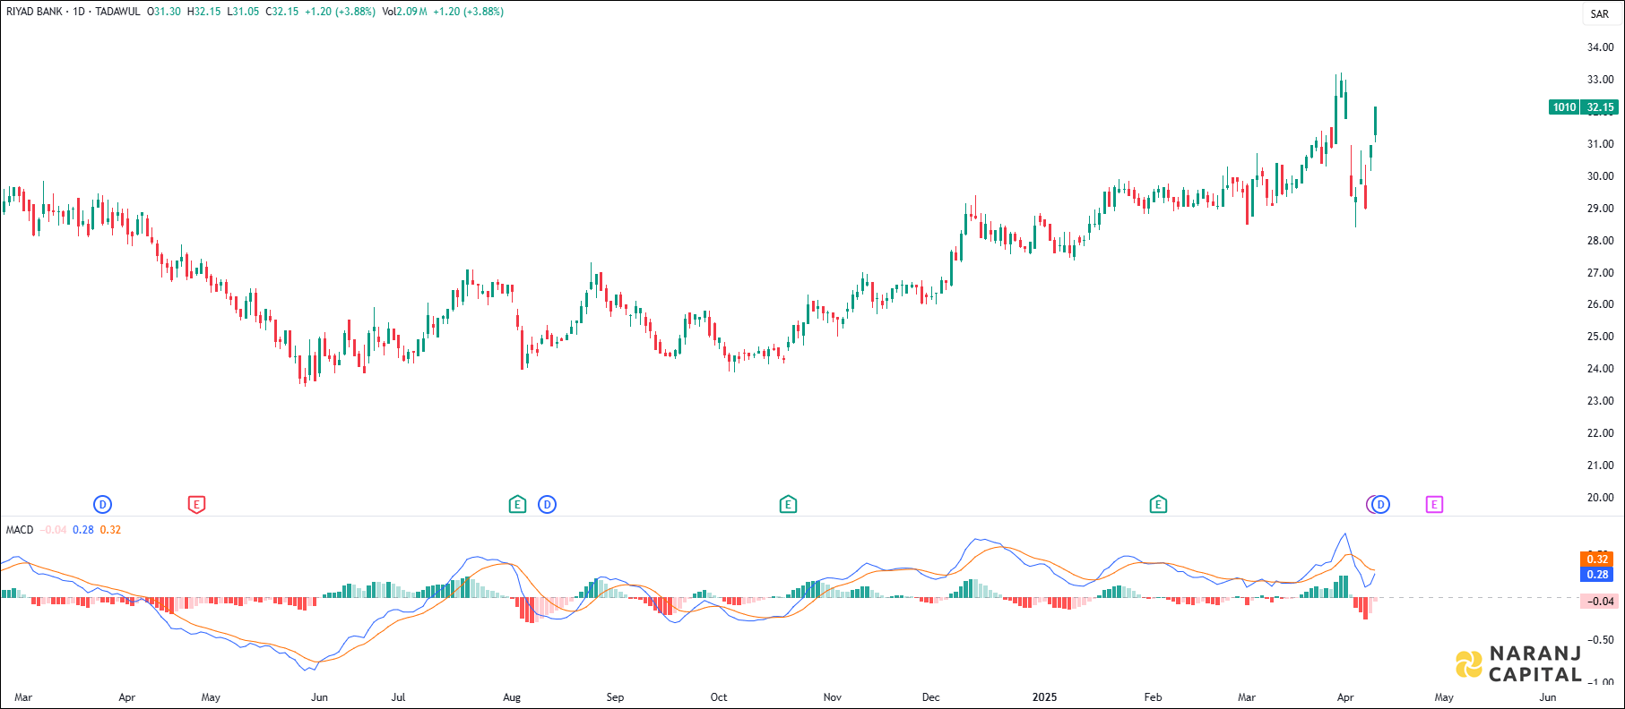Image resolution: width=1625 pixels, height=709 pixels.
Task: Click the Sep label on time axis
Action: (615, 697)
